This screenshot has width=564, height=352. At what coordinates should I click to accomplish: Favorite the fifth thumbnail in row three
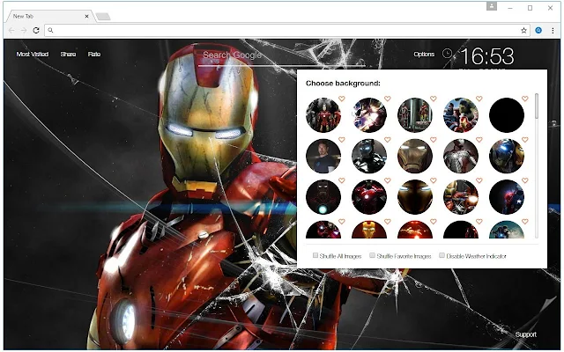(525, 180)
